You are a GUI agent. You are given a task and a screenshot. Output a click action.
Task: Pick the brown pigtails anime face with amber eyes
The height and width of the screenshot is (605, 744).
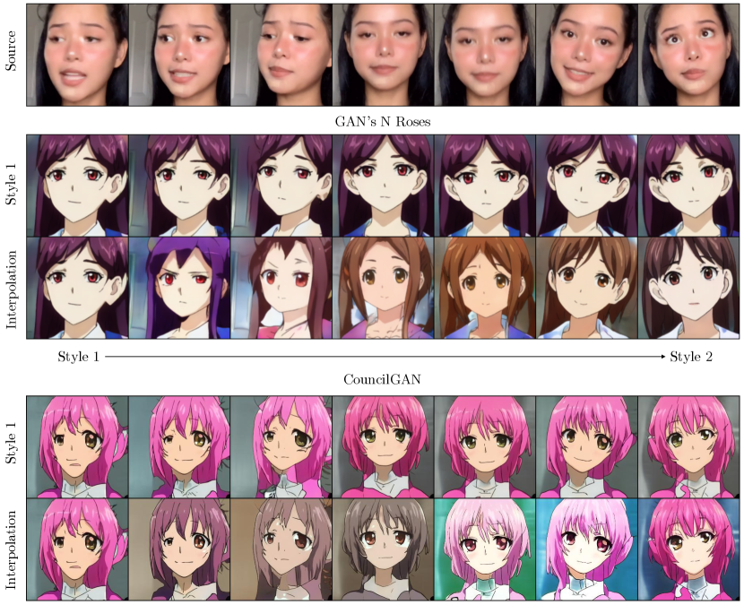[x=383, y=288]
